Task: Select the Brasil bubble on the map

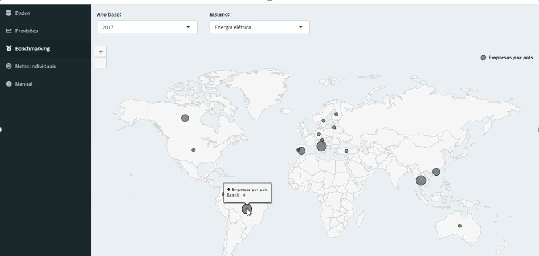Action: coord(247,209)
